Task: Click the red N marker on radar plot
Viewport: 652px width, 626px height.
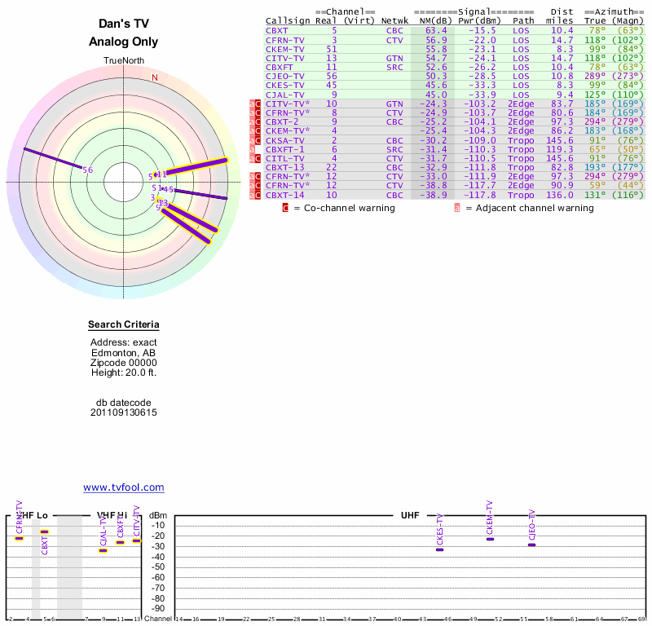Action: point(155,77)
